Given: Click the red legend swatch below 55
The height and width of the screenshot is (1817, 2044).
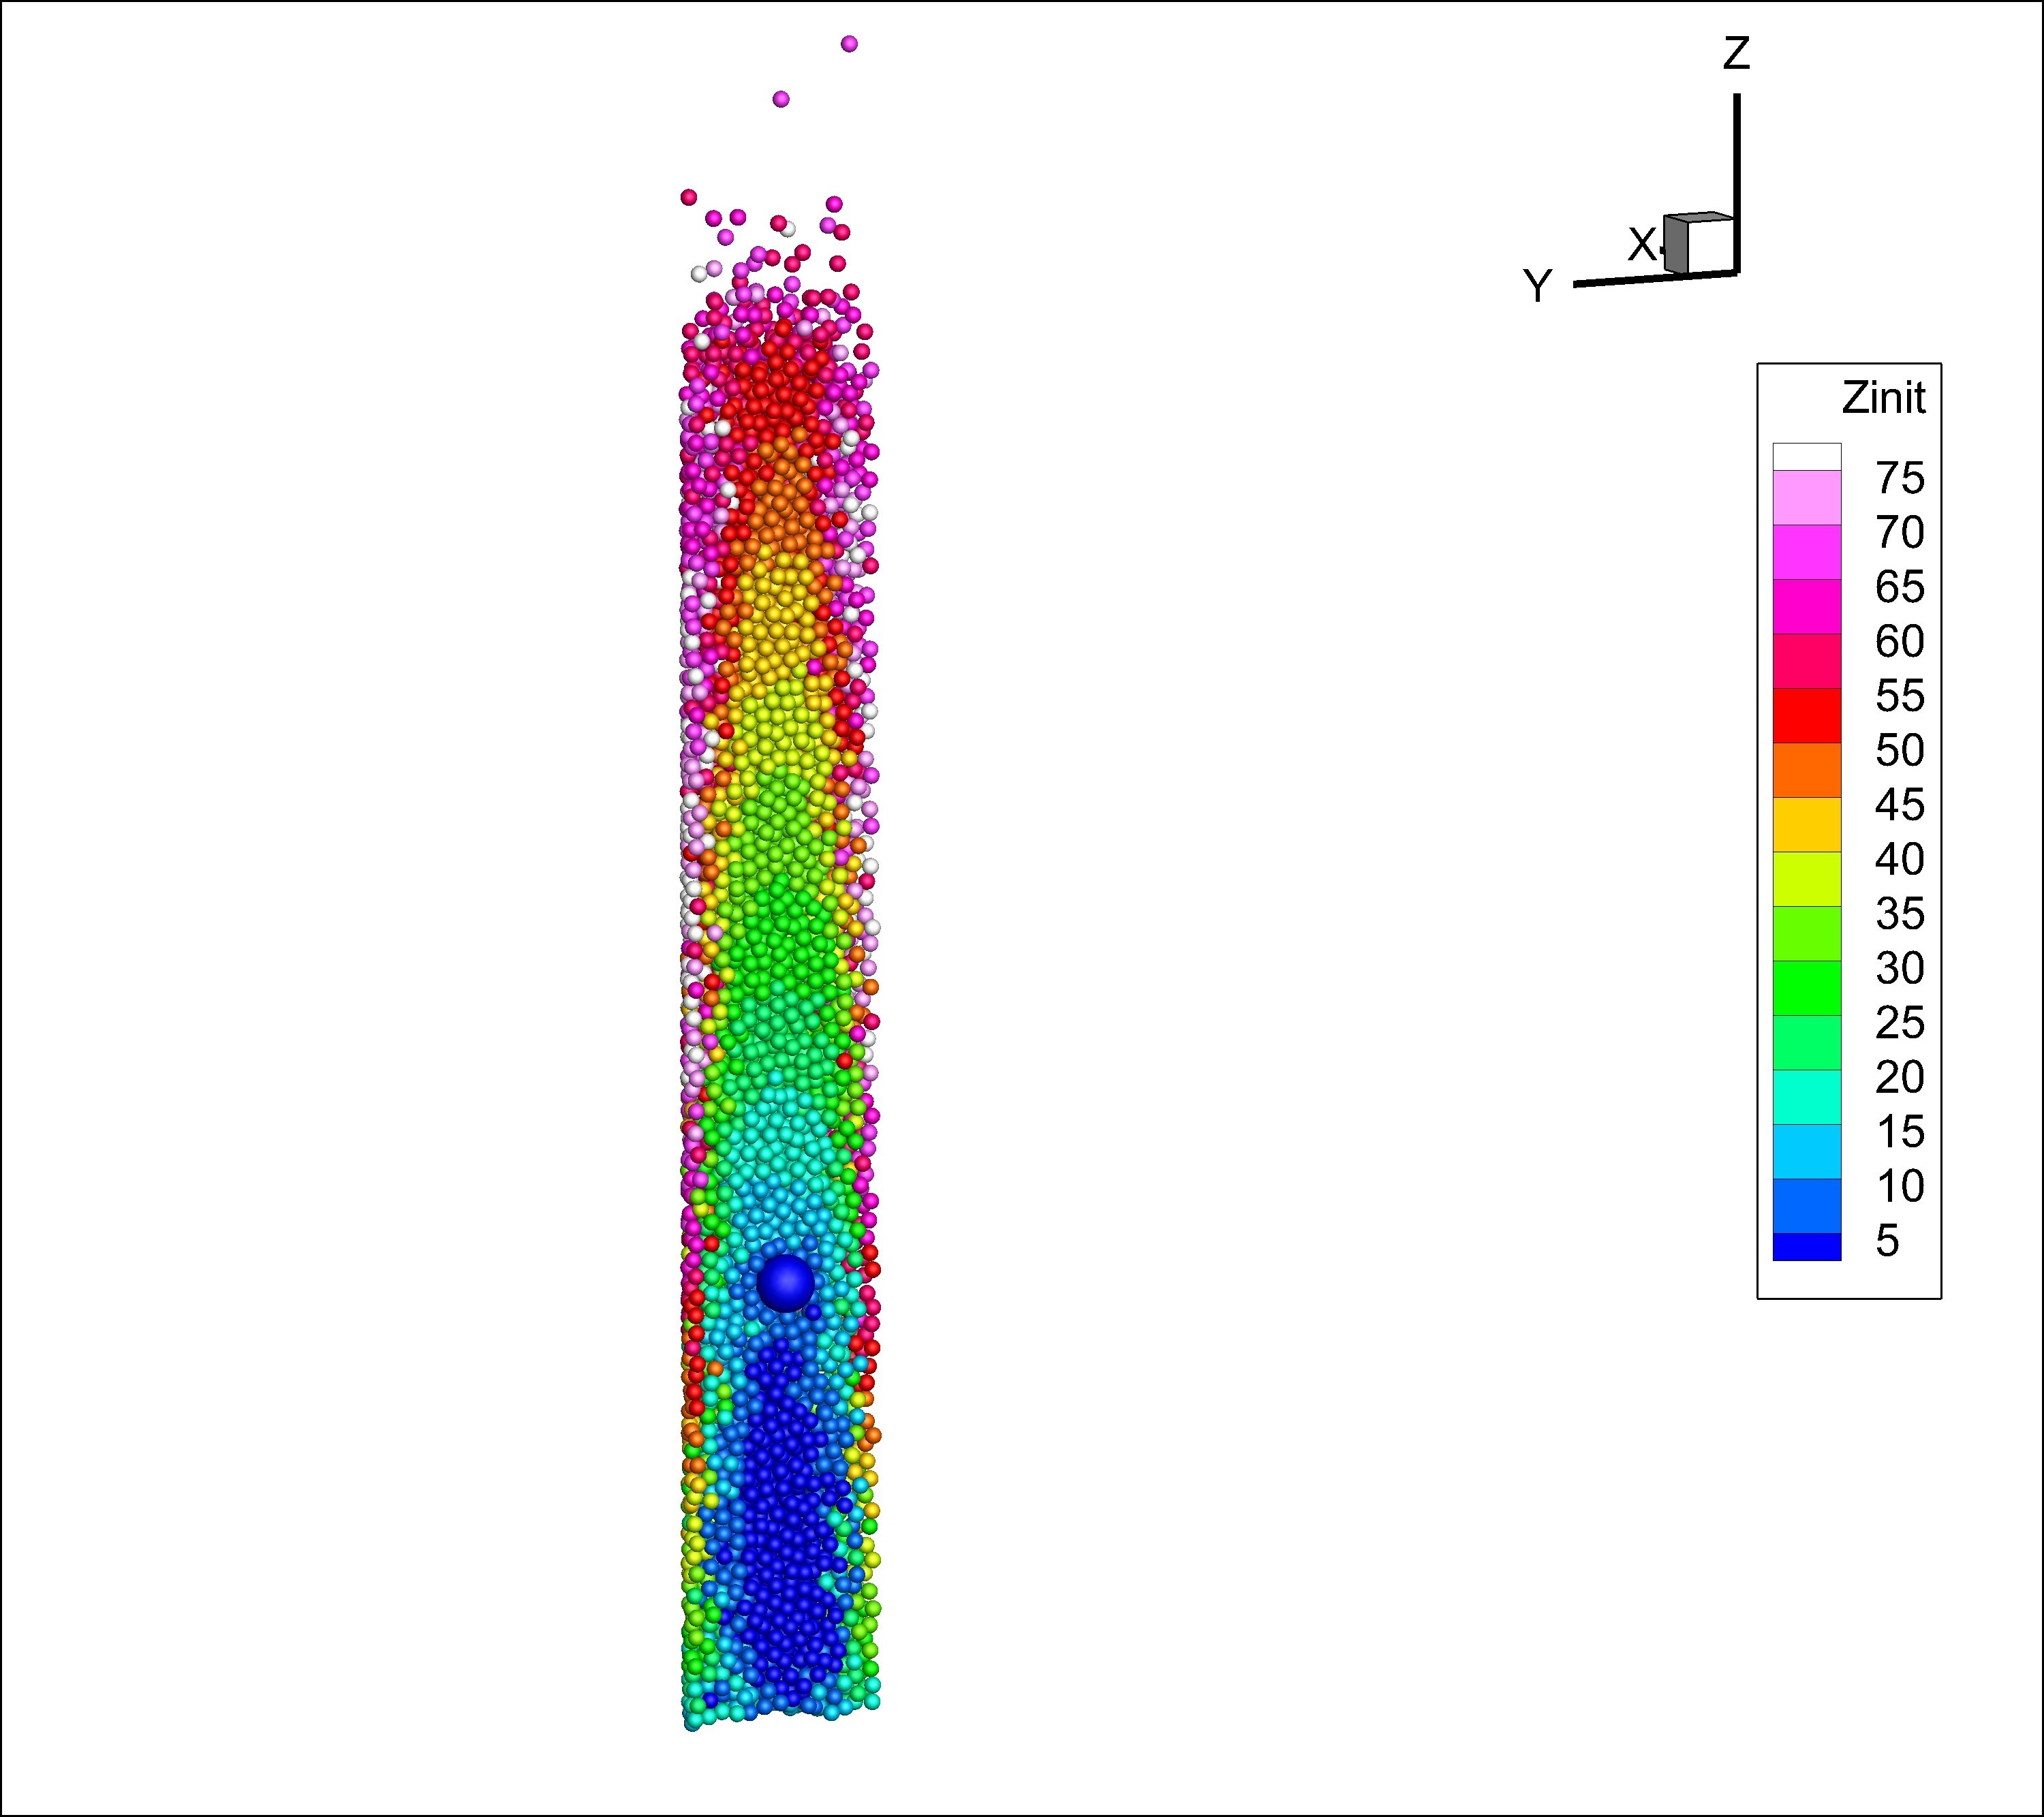Looking at the screenshot, I should pos(1807,716).
